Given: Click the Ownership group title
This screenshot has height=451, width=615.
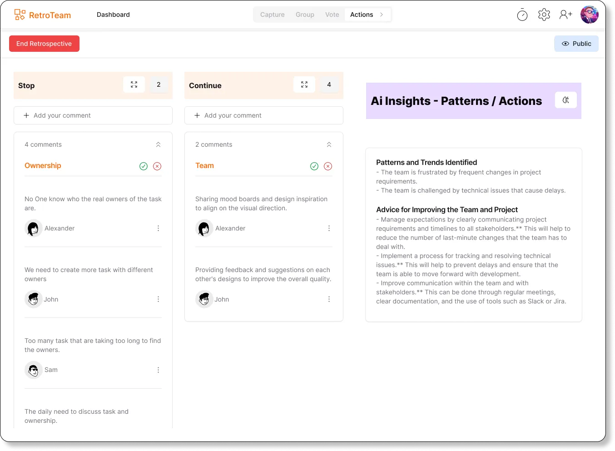Looking at the screenshot, I should [x=43, y=166].
